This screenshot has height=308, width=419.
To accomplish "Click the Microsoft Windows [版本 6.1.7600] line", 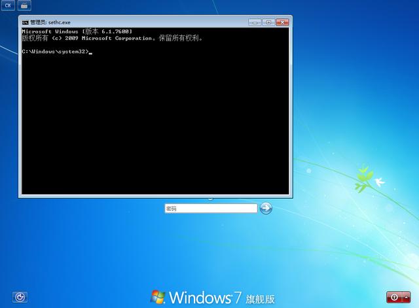I will point(77,31).
